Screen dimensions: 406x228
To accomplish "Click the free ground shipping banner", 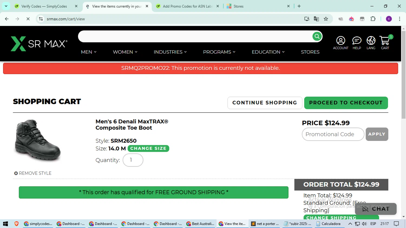I will [153, 192].
